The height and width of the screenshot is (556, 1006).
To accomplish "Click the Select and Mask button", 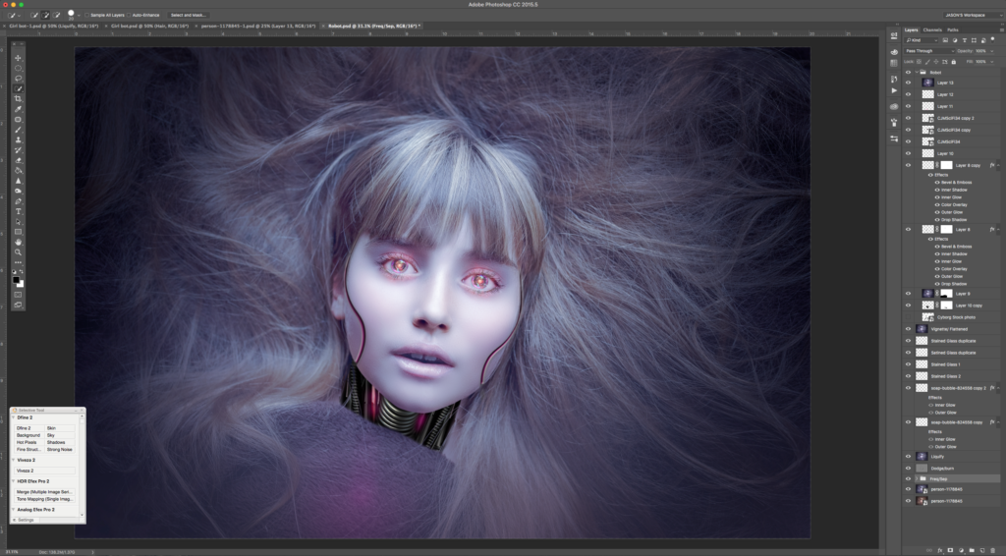I will 189,16.
